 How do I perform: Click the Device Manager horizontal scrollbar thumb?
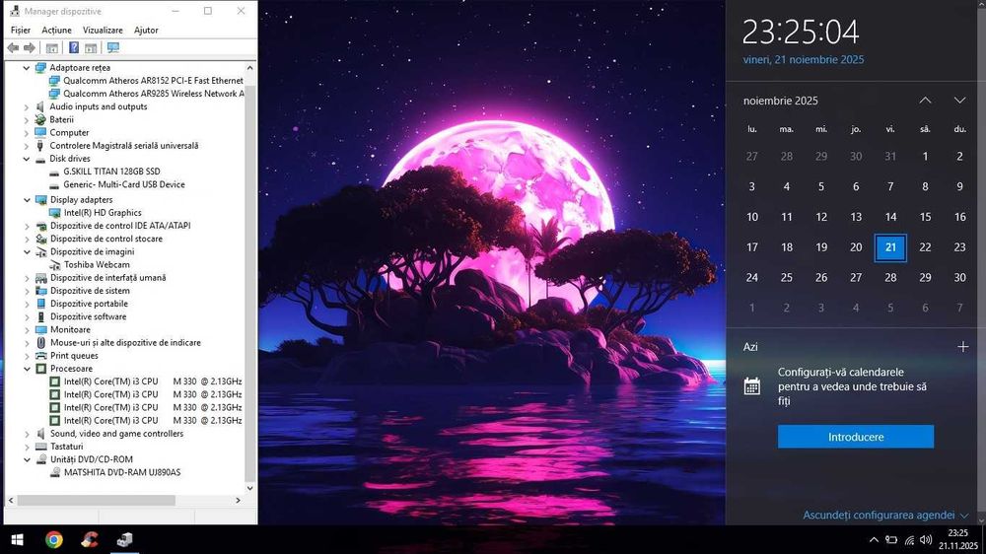96,501
